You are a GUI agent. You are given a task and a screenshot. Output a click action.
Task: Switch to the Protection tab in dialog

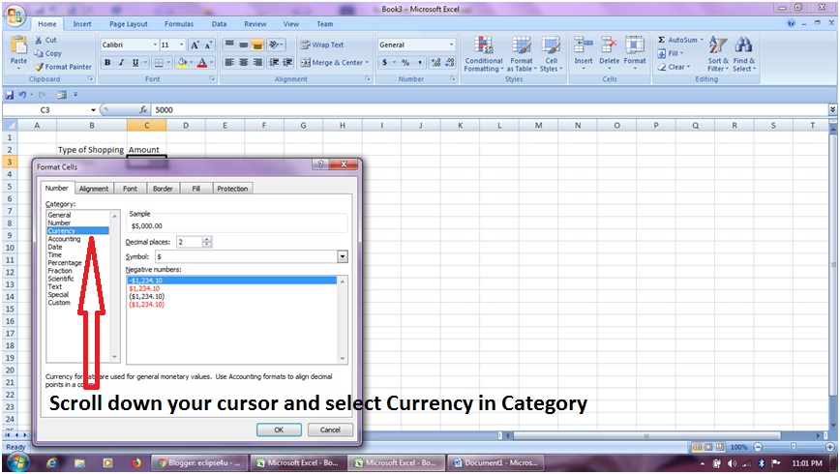(232, 189)
